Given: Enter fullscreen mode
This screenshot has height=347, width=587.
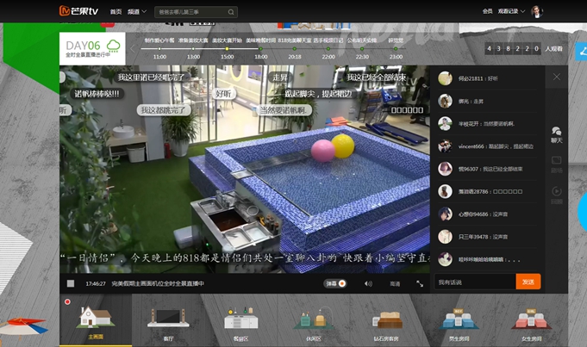Looking at the screenshot, I should pyautogui.click(x=420, y=283).
